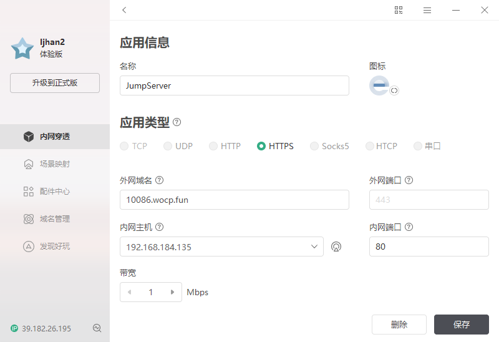499x342 pixels.
Task: Click the 删除 button
Action: 399,325
